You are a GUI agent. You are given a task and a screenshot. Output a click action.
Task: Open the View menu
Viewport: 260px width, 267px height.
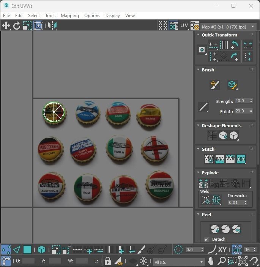[130, 16]
